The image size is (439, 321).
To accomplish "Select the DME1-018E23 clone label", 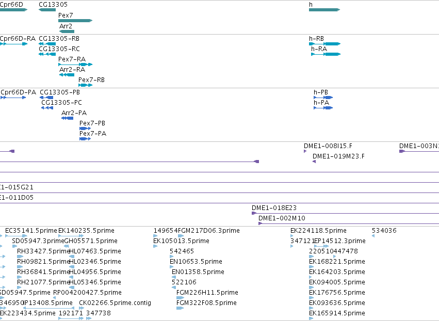I will (274, 208).
